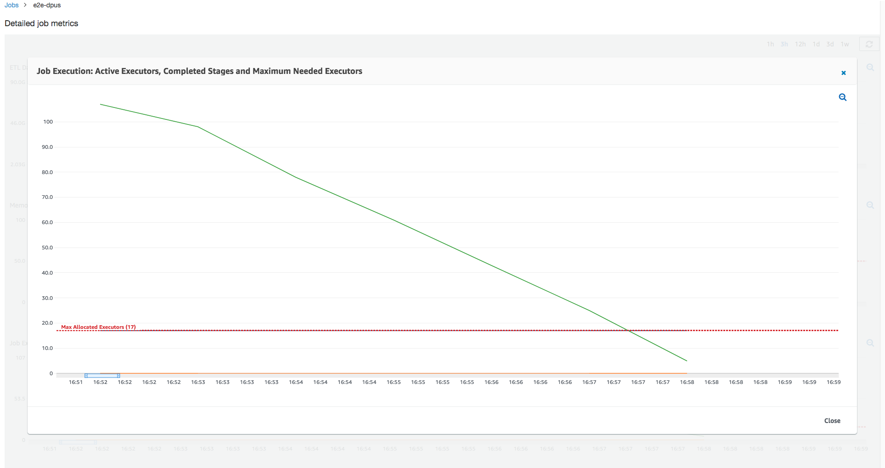Close the dialog using the blue X icon
This screenshot has width=885, height=468.
coord(843,73)
